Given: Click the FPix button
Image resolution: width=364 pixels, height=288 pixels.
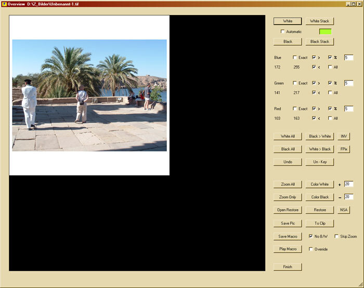Looking at the screenshot, I should point(344,149).
